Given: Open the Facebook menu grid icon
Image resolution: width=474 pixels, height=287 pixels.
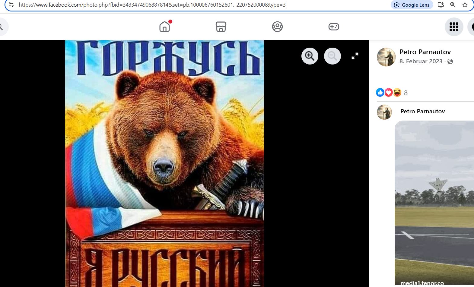Looking at the screenshot, I should [x=454, y=27].
